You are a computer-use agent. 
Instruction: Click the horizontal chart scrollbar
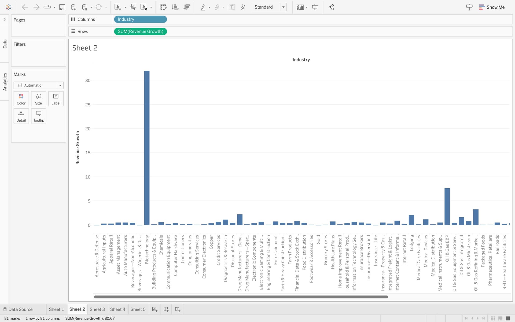pyautogui.click(x=241, y=297)
